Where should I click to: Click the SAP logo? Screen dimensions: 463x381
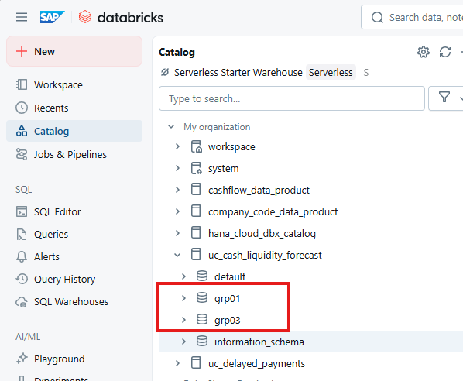pyautogui.click(x=53, y=17)
